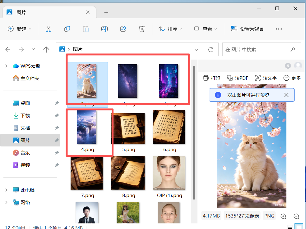Zoom out on the preview image
Viewport: 306px width, 229px height.
pyautogui.click(x=296, y=216)
